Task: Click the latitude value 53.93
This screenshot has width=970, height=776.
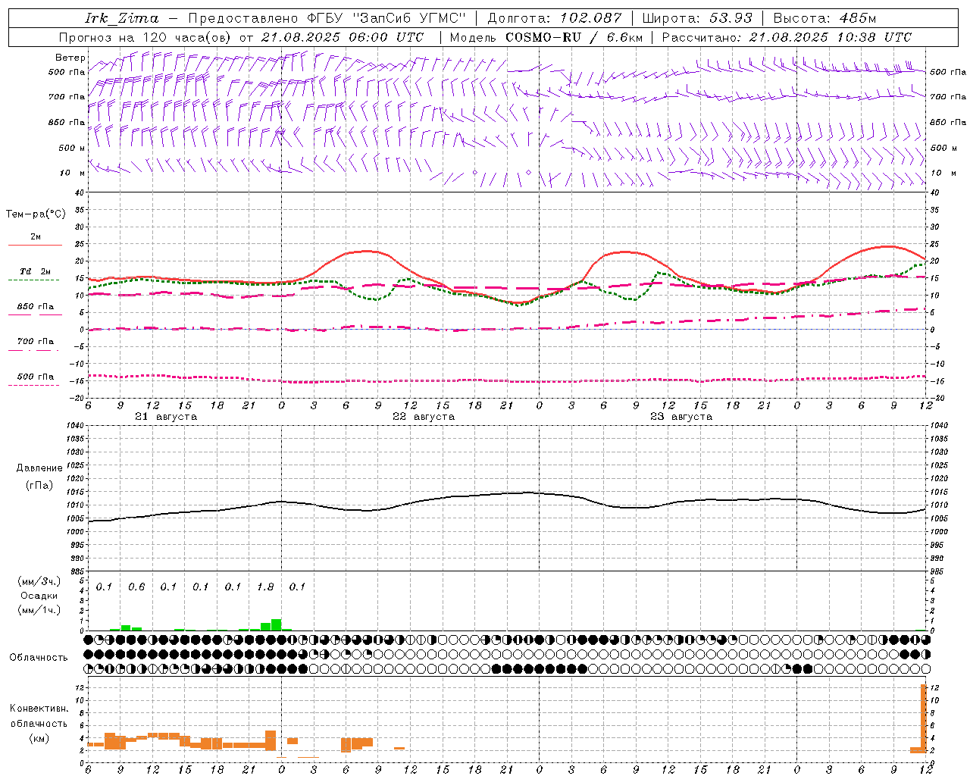Action: point(731,18)
